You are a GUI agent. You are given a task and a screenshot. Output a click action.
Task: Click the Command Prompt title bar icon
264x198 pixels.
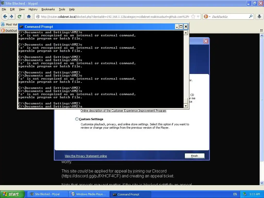(21, 27)
